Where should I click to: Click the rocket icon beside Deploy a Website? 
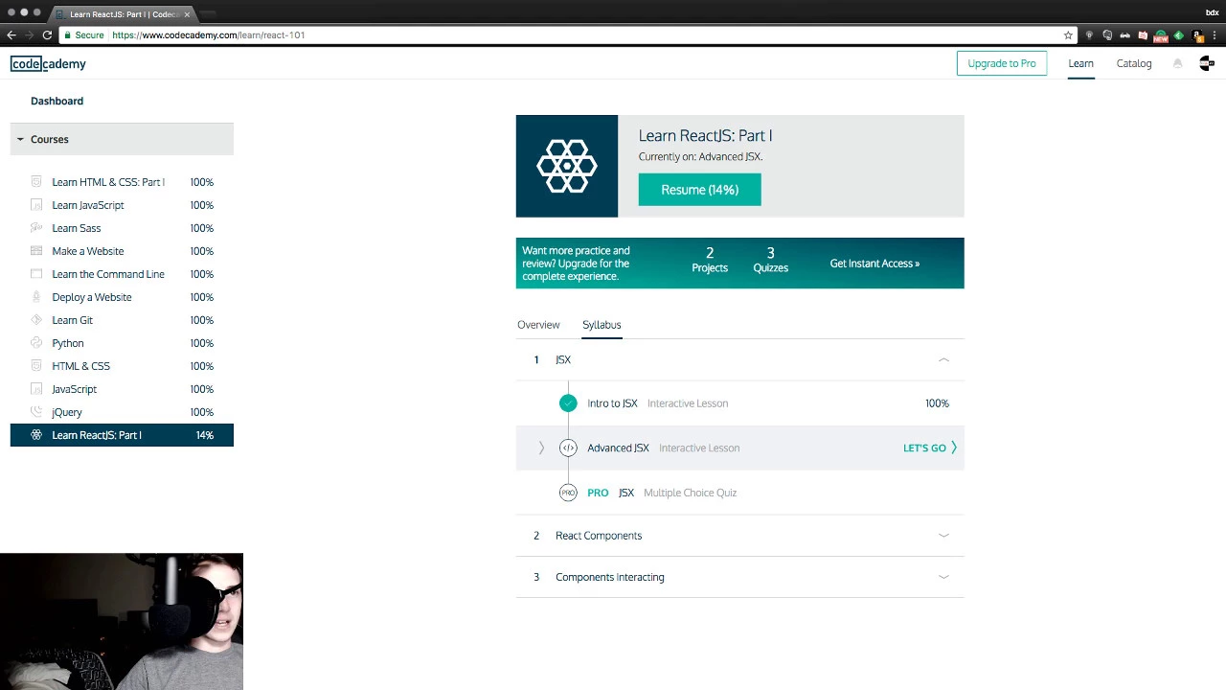point(36,297)
